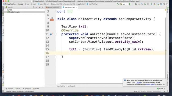Select Gradle Scripts in project tree

(14, 12)
